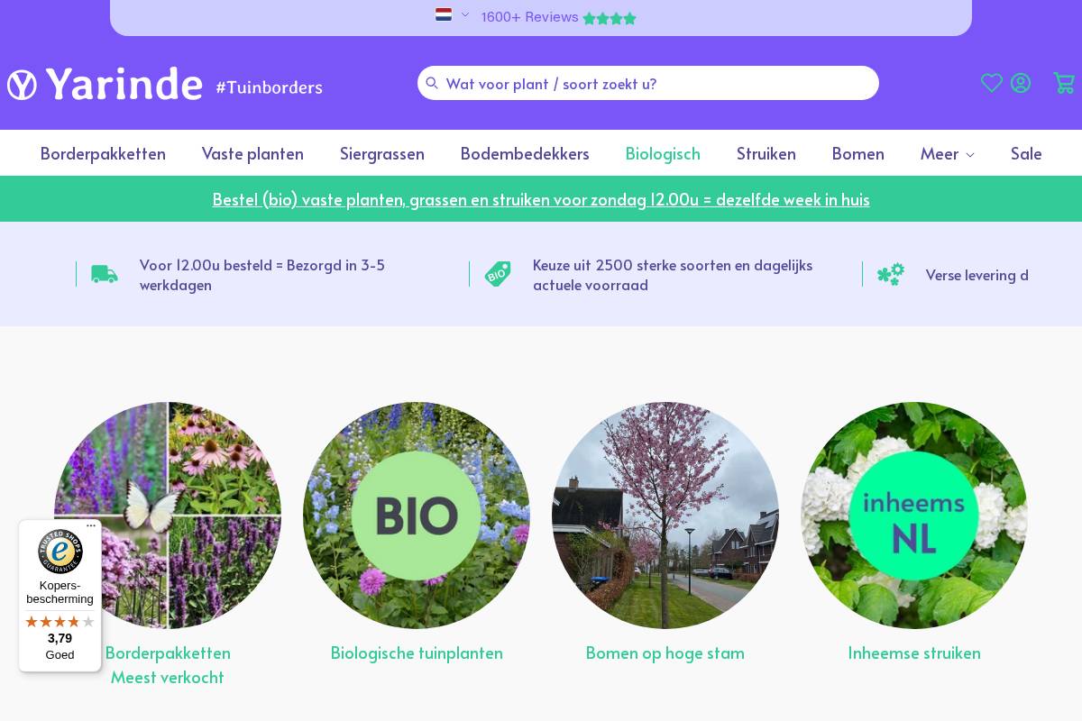Open the account profile icon
This screenshot has height=721, width=1082.
(x=1021, y=83)
